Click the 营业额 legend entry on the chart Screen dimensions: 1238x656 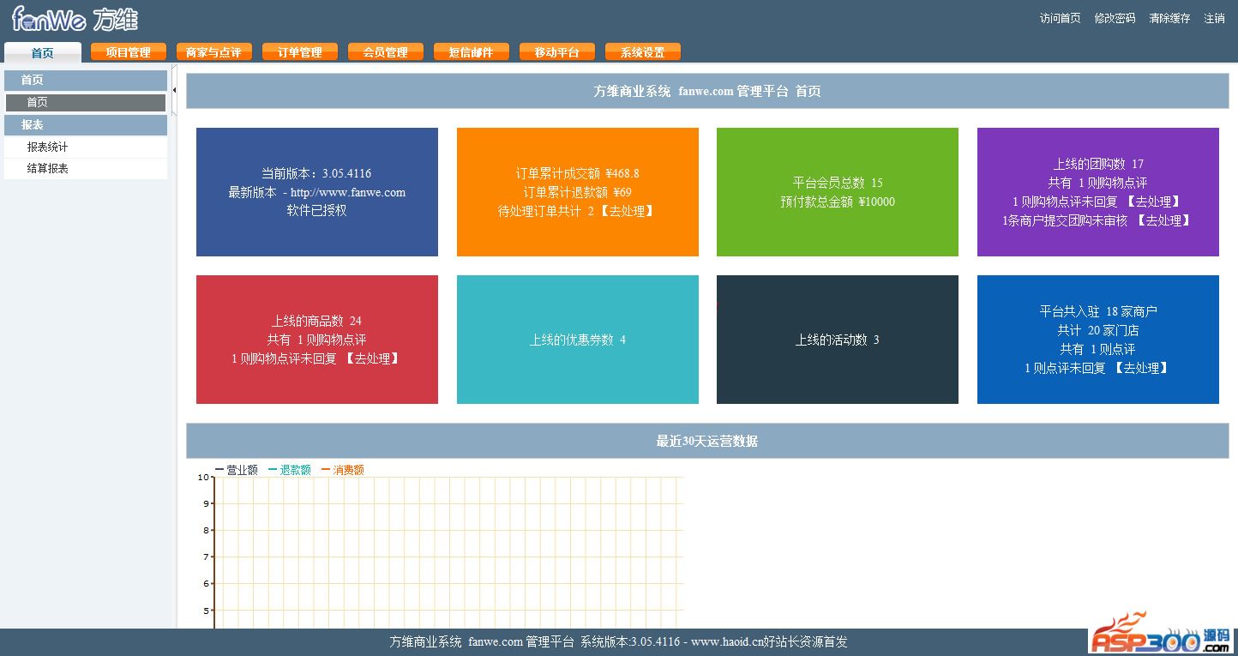237,470
